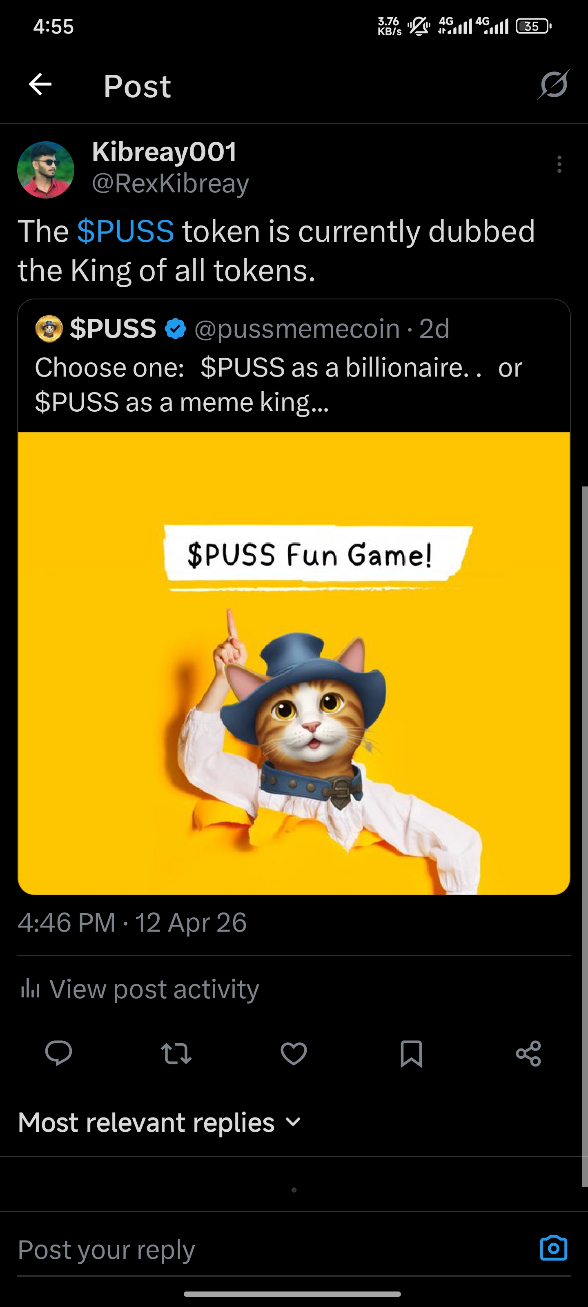Image resolution: width=588 pixels, height=1307 pixels.
Task: Tap the Post your reply field
Action: pyautogui.click(x=274, y=1249)
